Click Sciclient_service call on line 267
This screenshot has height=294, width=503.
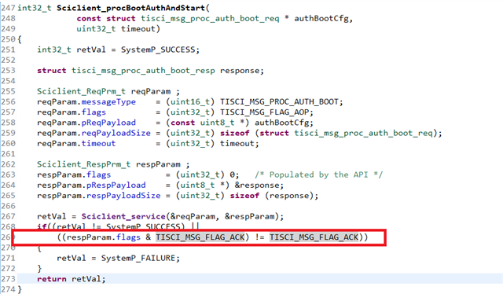pos(123,217)
